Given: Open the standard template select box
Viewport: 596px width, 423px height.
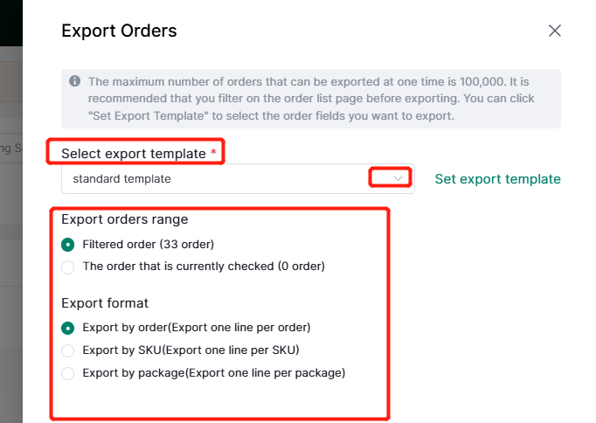Looking at the screenshot, I should tap(238, 178).
